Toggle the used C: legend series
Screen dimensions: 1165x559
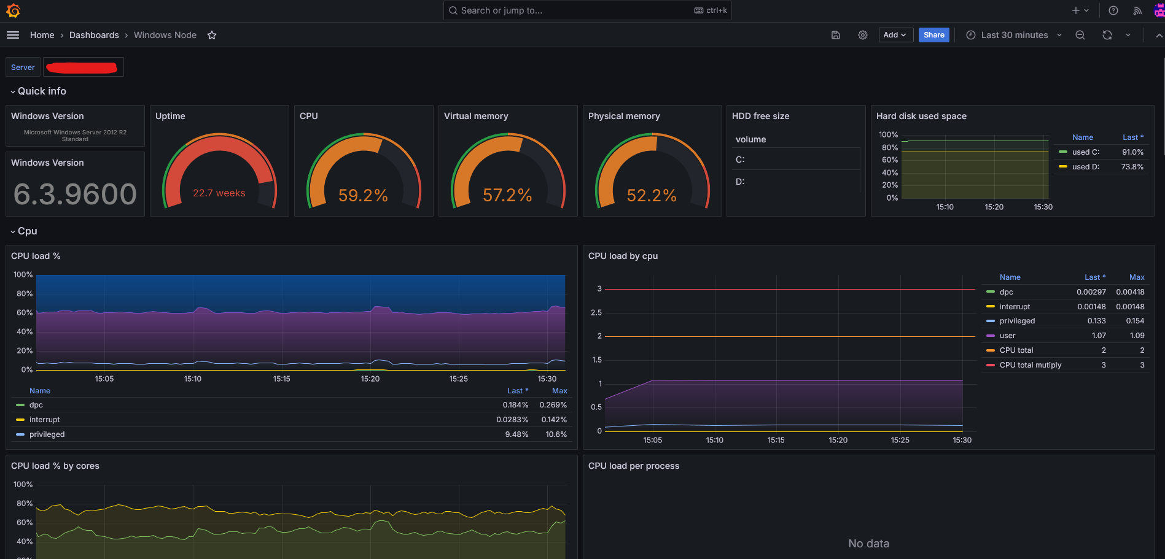click(1085, 152)
